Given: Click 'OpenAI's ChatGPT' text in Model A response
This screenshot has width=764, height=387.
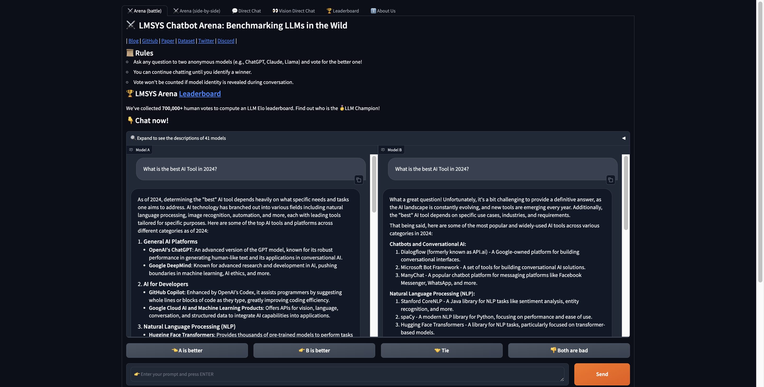Looking at the screenshot, I should (x=171, y=250).
